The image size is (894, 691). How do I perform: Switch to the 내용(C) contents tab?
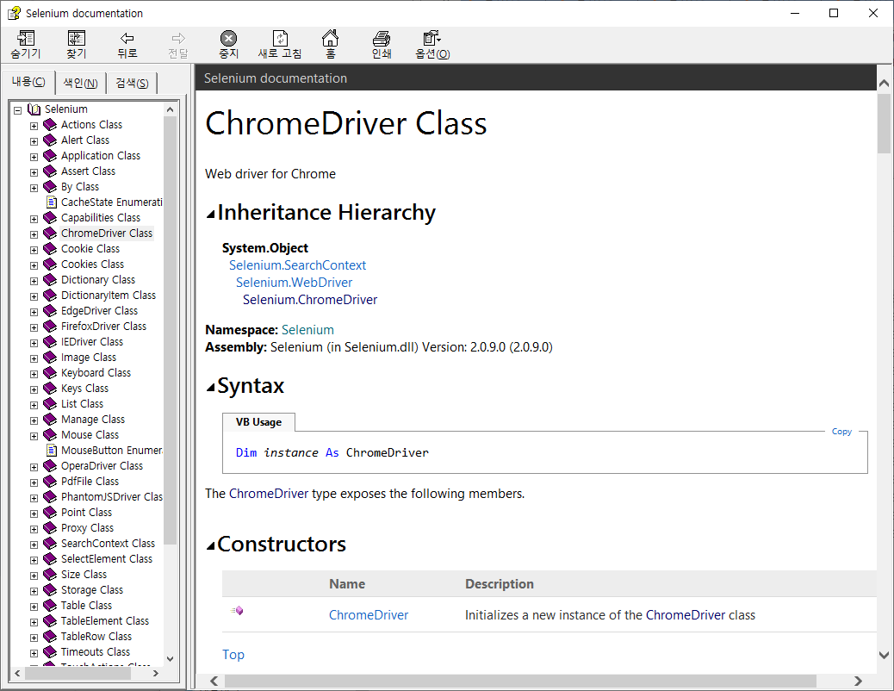click(28, 82)
